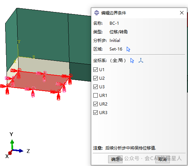This screenshot has height=166, width=188.
Task: Uncheck the U1 checkbox
Action: coord(95,69)
